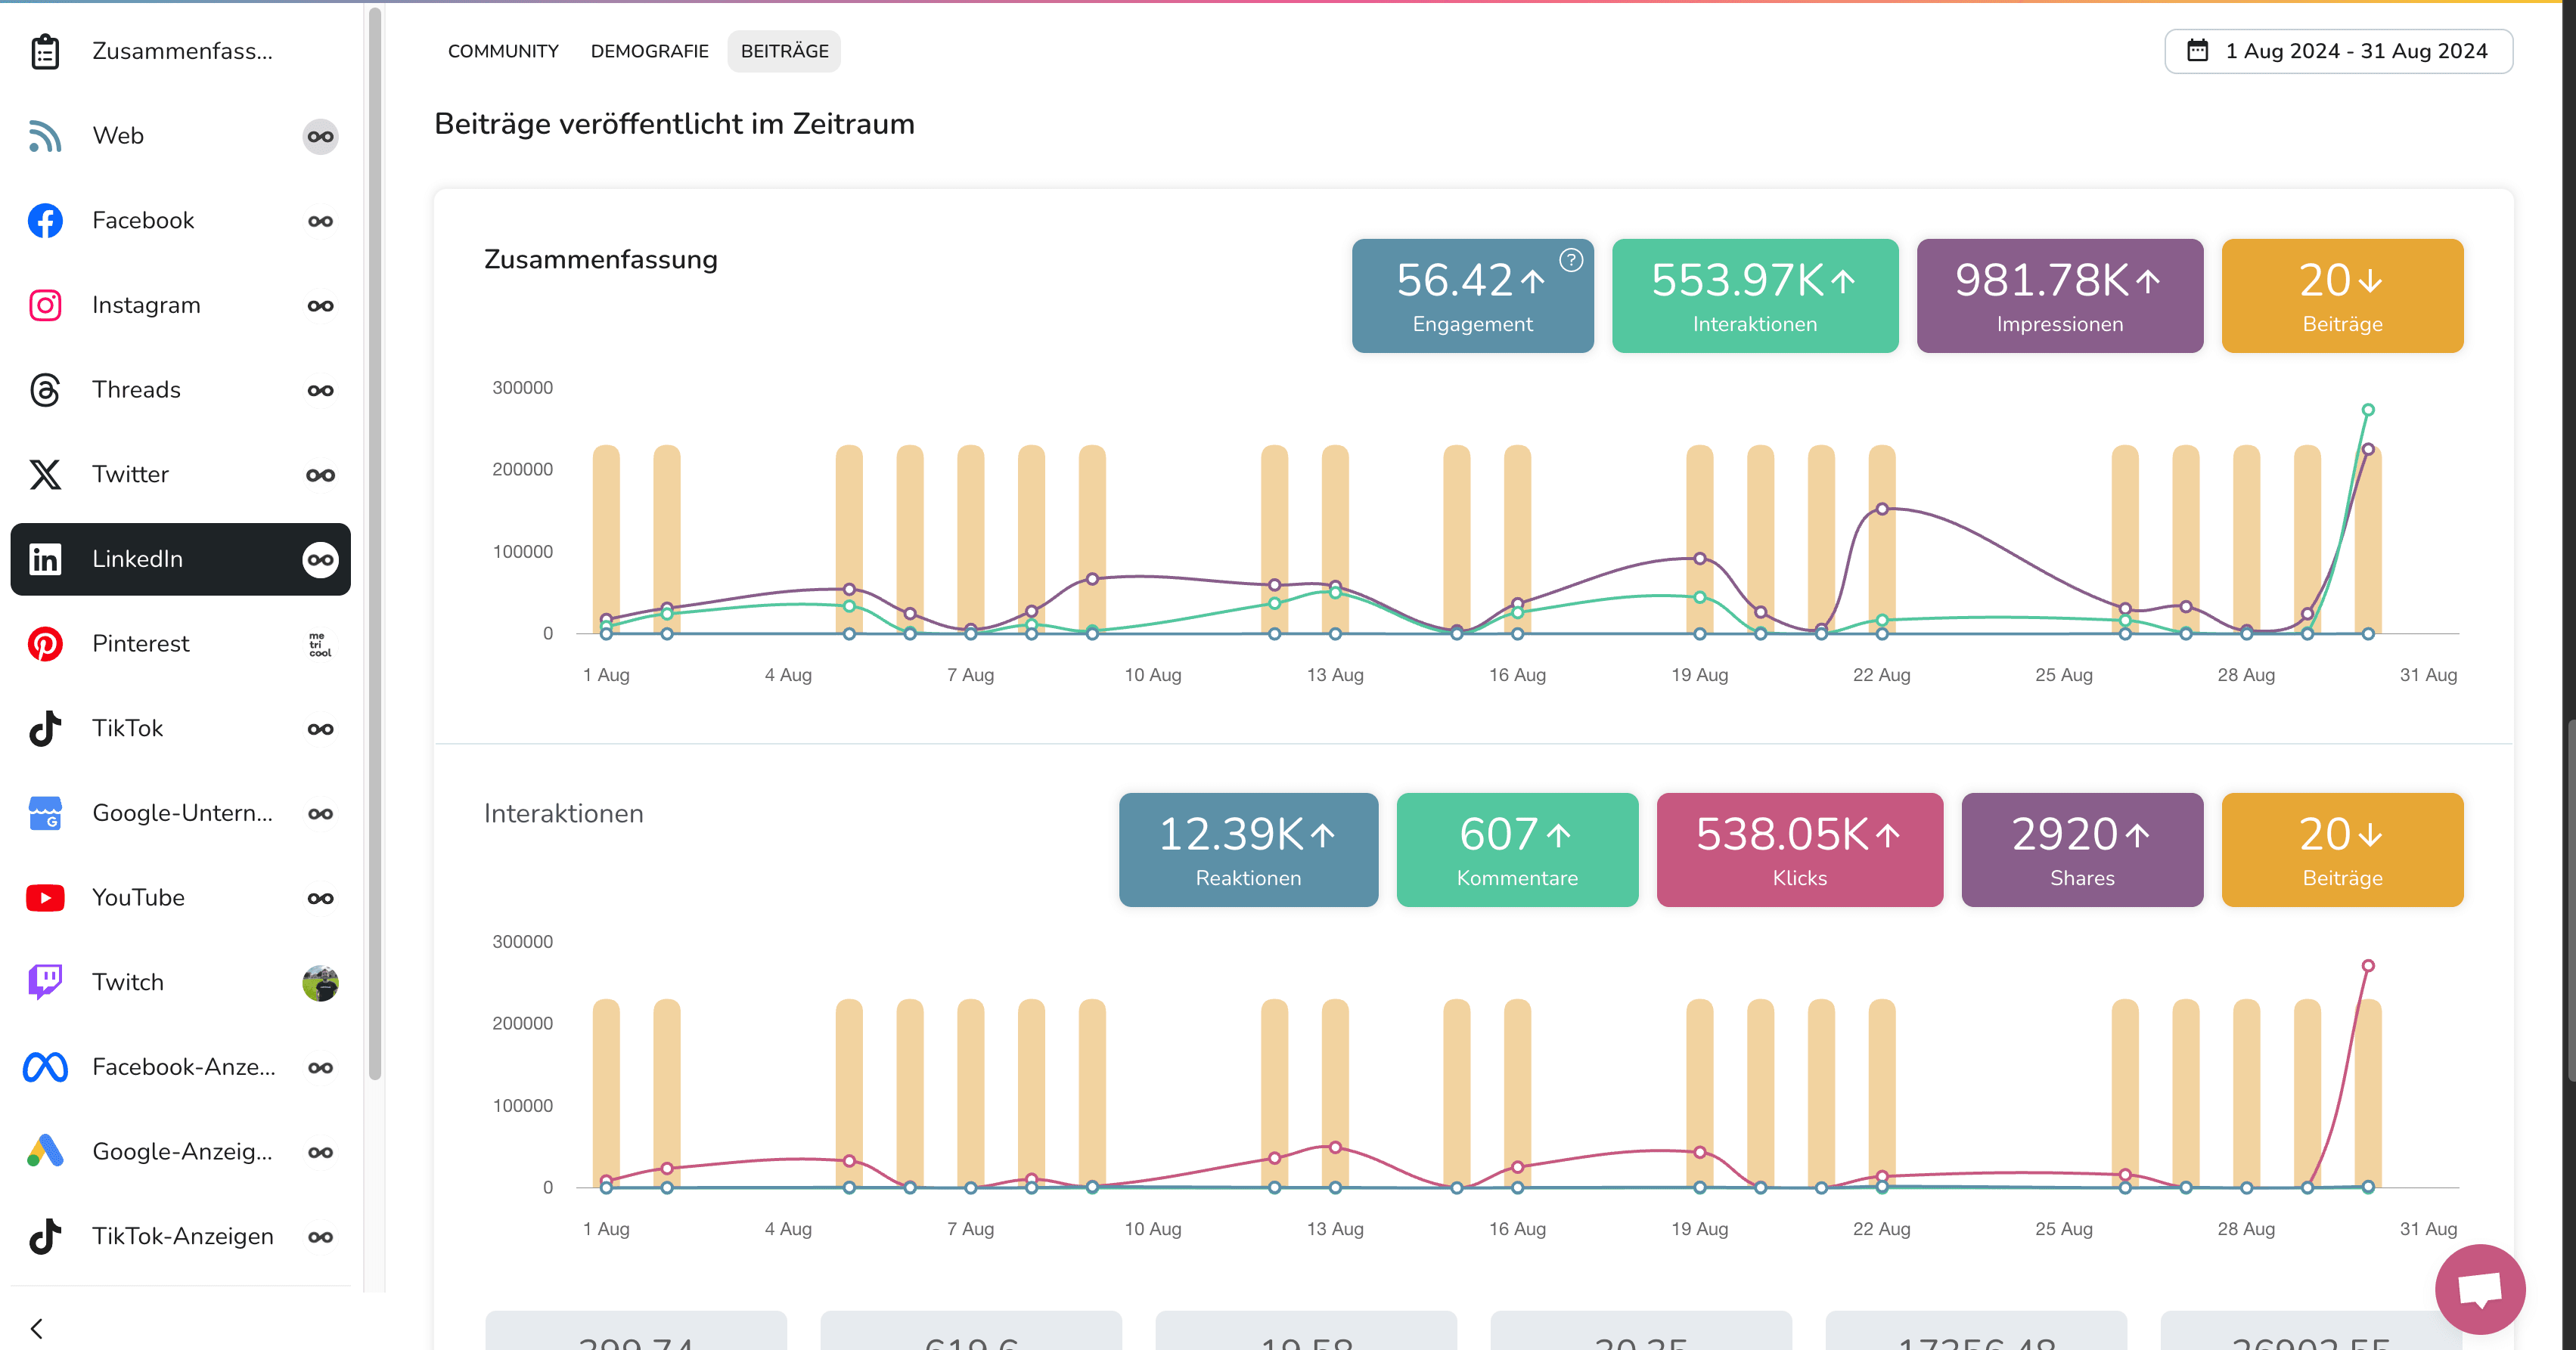Open the Twitch section
The image size is (2576, 1350).
pyautogui.click(x=127, y=983)
